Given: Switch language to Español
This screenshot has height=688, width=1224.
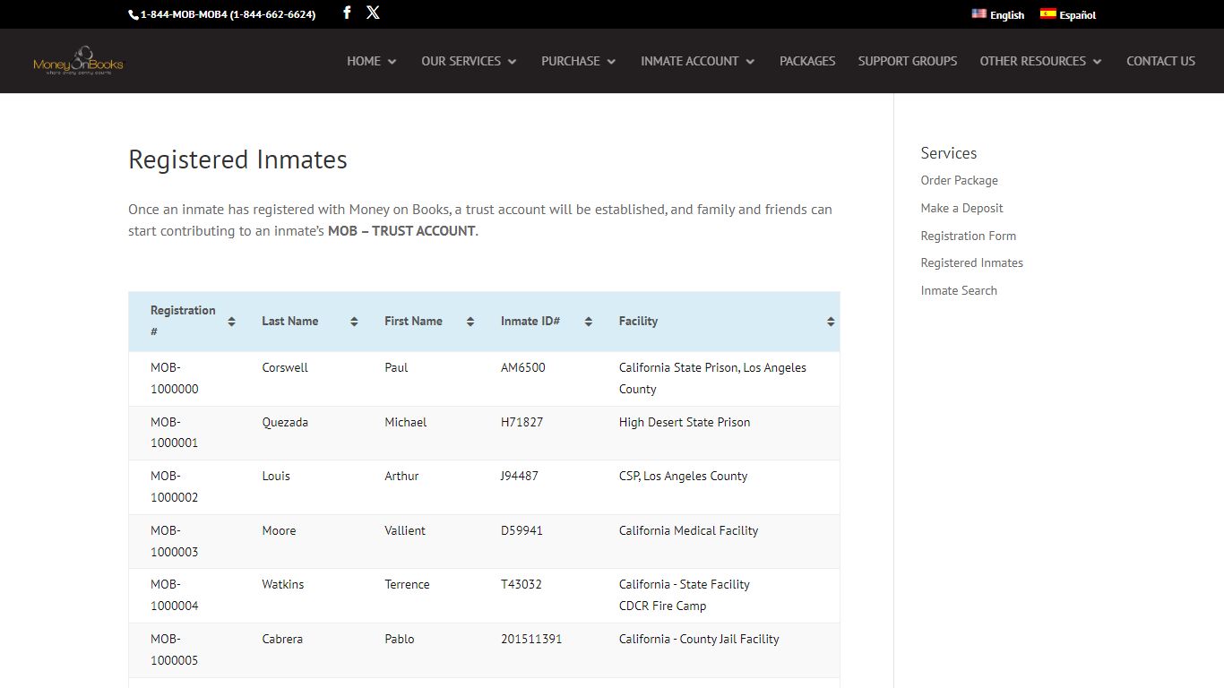Looking at the screenshot, I should [x=1078, y=15].
